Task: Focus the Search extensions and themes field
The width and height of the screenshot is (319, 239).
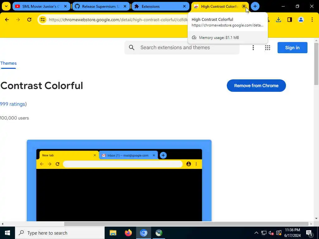Action: (x=182, y=48)
